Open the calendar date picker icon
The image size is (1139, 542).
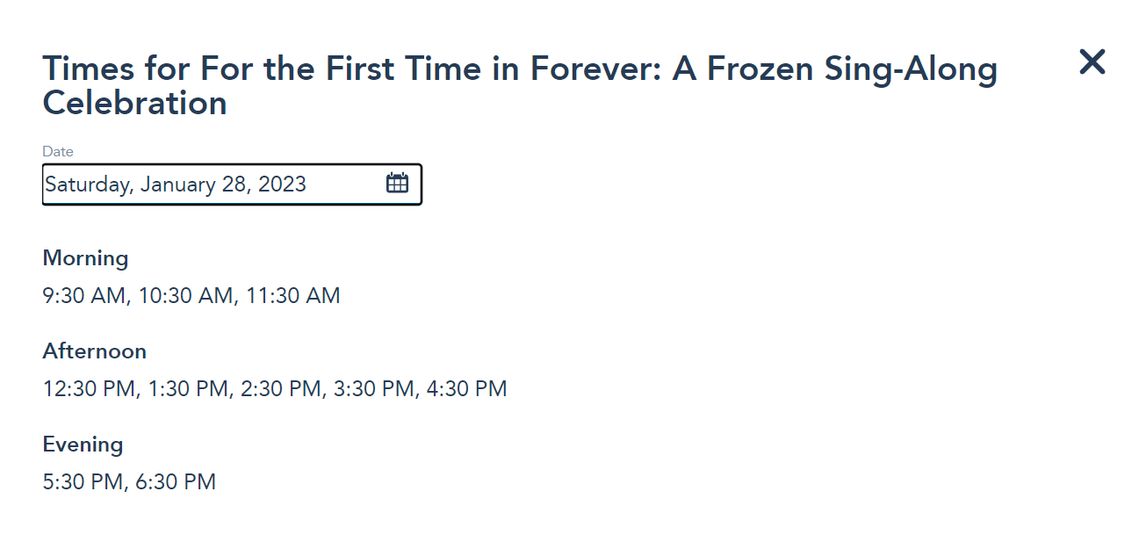click(x=397, y=184)
